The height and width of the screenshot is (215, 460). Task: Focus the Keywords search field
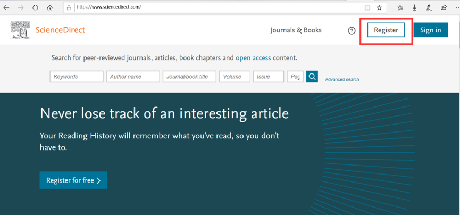(x=77, y=77)
